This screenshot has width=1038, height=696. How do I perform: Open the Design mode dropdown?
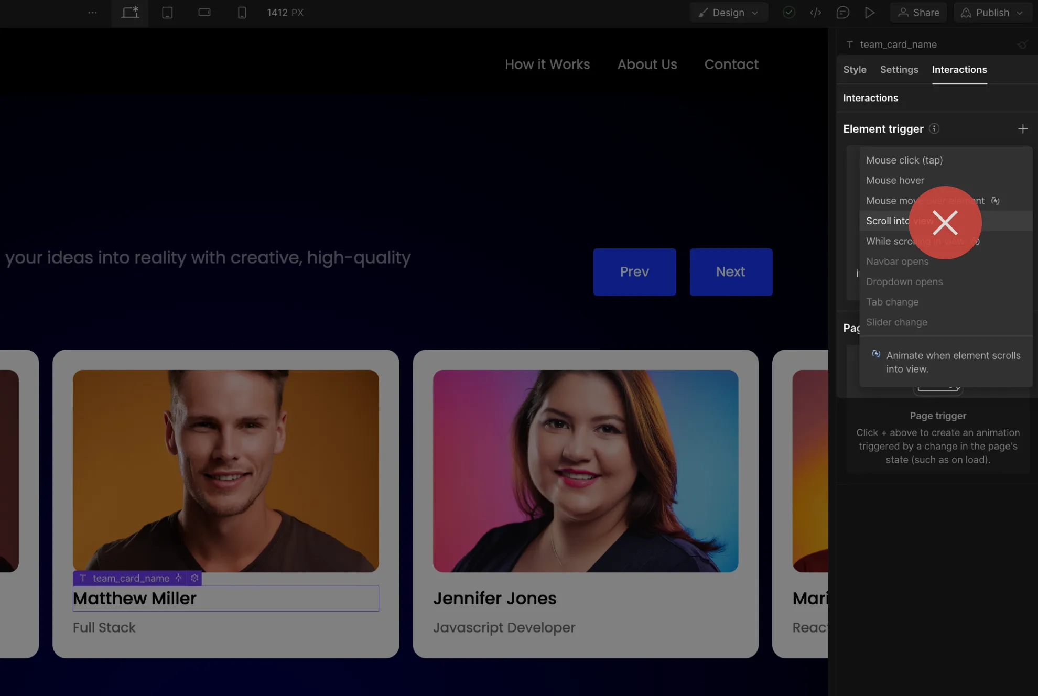[x=729, y=13]
